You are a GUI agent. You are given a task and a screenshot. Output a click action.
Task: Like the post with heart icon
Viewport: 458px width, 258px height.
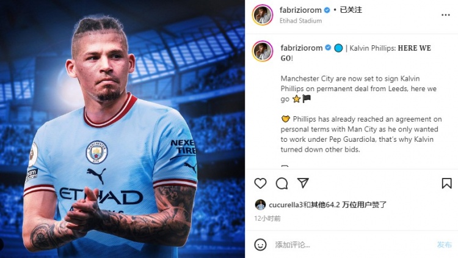coord(260,183)
